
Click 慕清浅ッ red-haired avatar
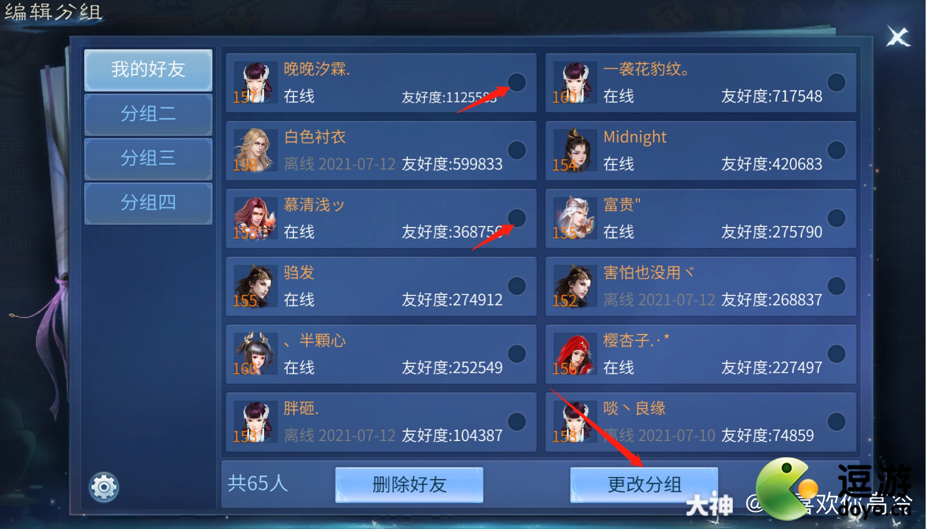tap(255, 218)
